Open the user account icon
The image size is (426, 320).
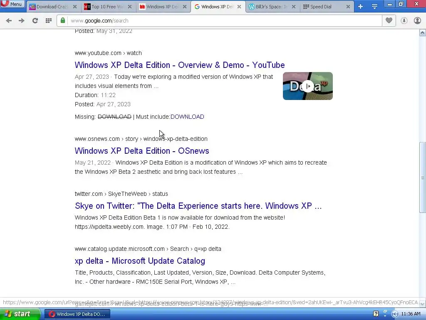click(x=417, y=21)
